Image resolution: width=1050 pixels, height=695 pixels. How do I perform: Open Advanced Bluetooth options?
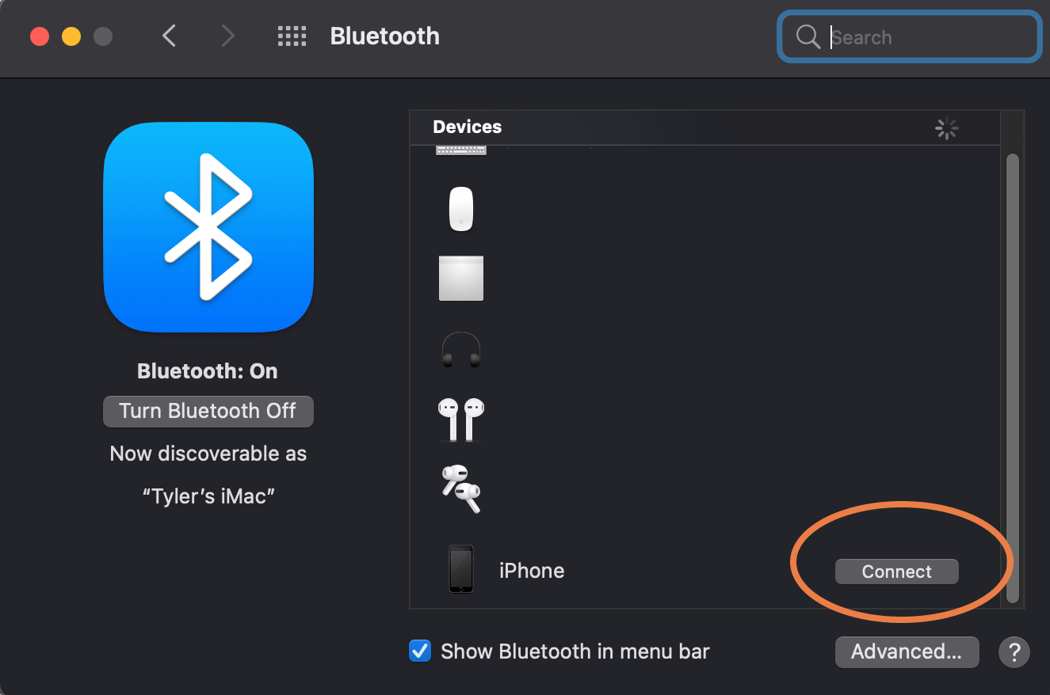pyautogui.click(x=907, y=651)
